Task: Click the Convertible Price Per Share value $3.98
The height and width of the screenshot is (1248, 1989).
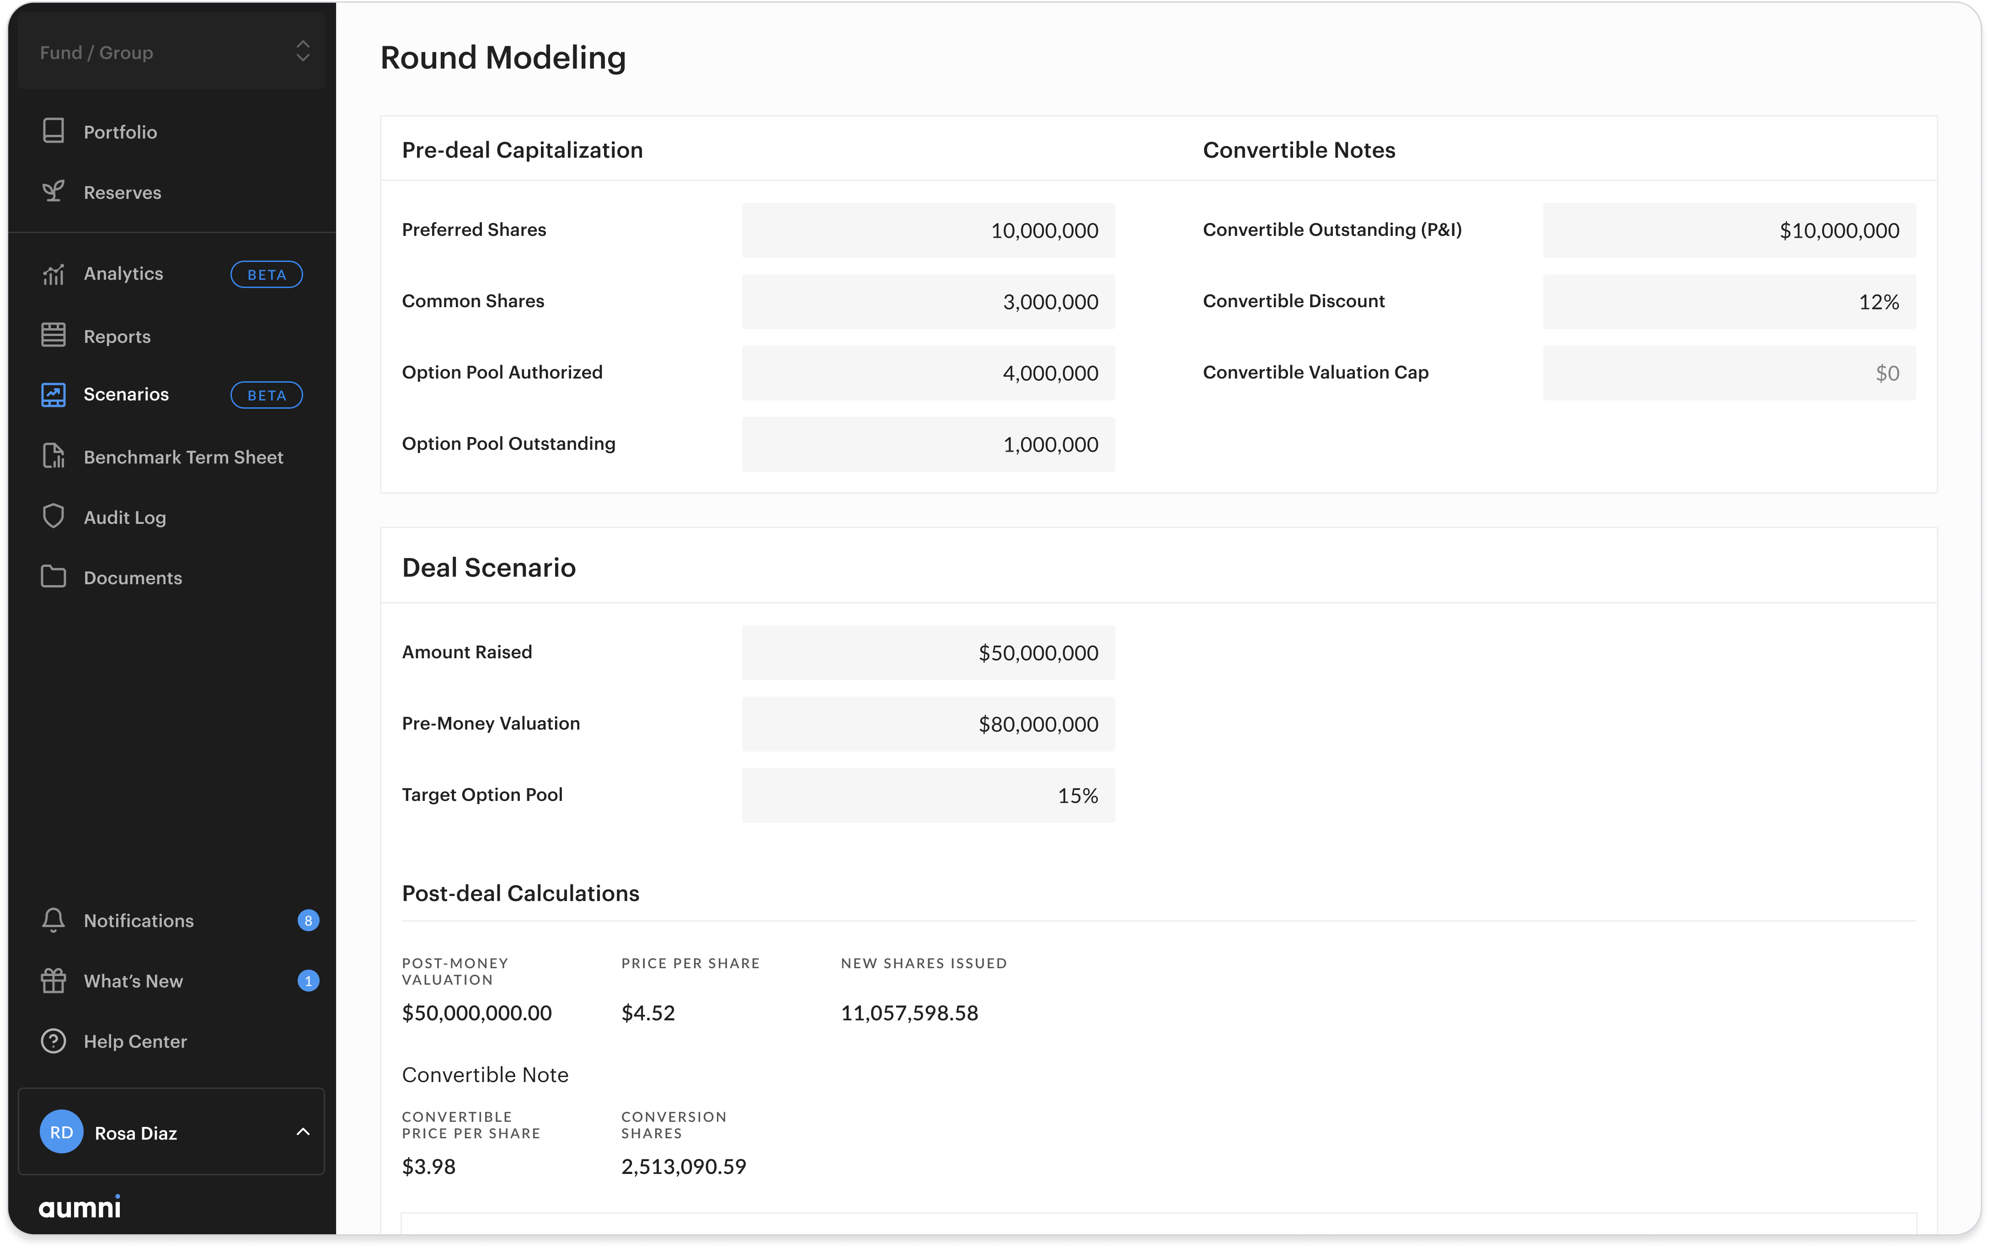Action: coord(428,1166)
